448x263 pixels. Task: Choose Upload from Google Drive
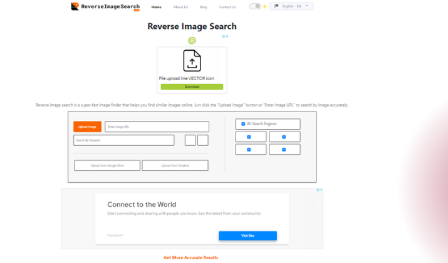tap(107, 165)
